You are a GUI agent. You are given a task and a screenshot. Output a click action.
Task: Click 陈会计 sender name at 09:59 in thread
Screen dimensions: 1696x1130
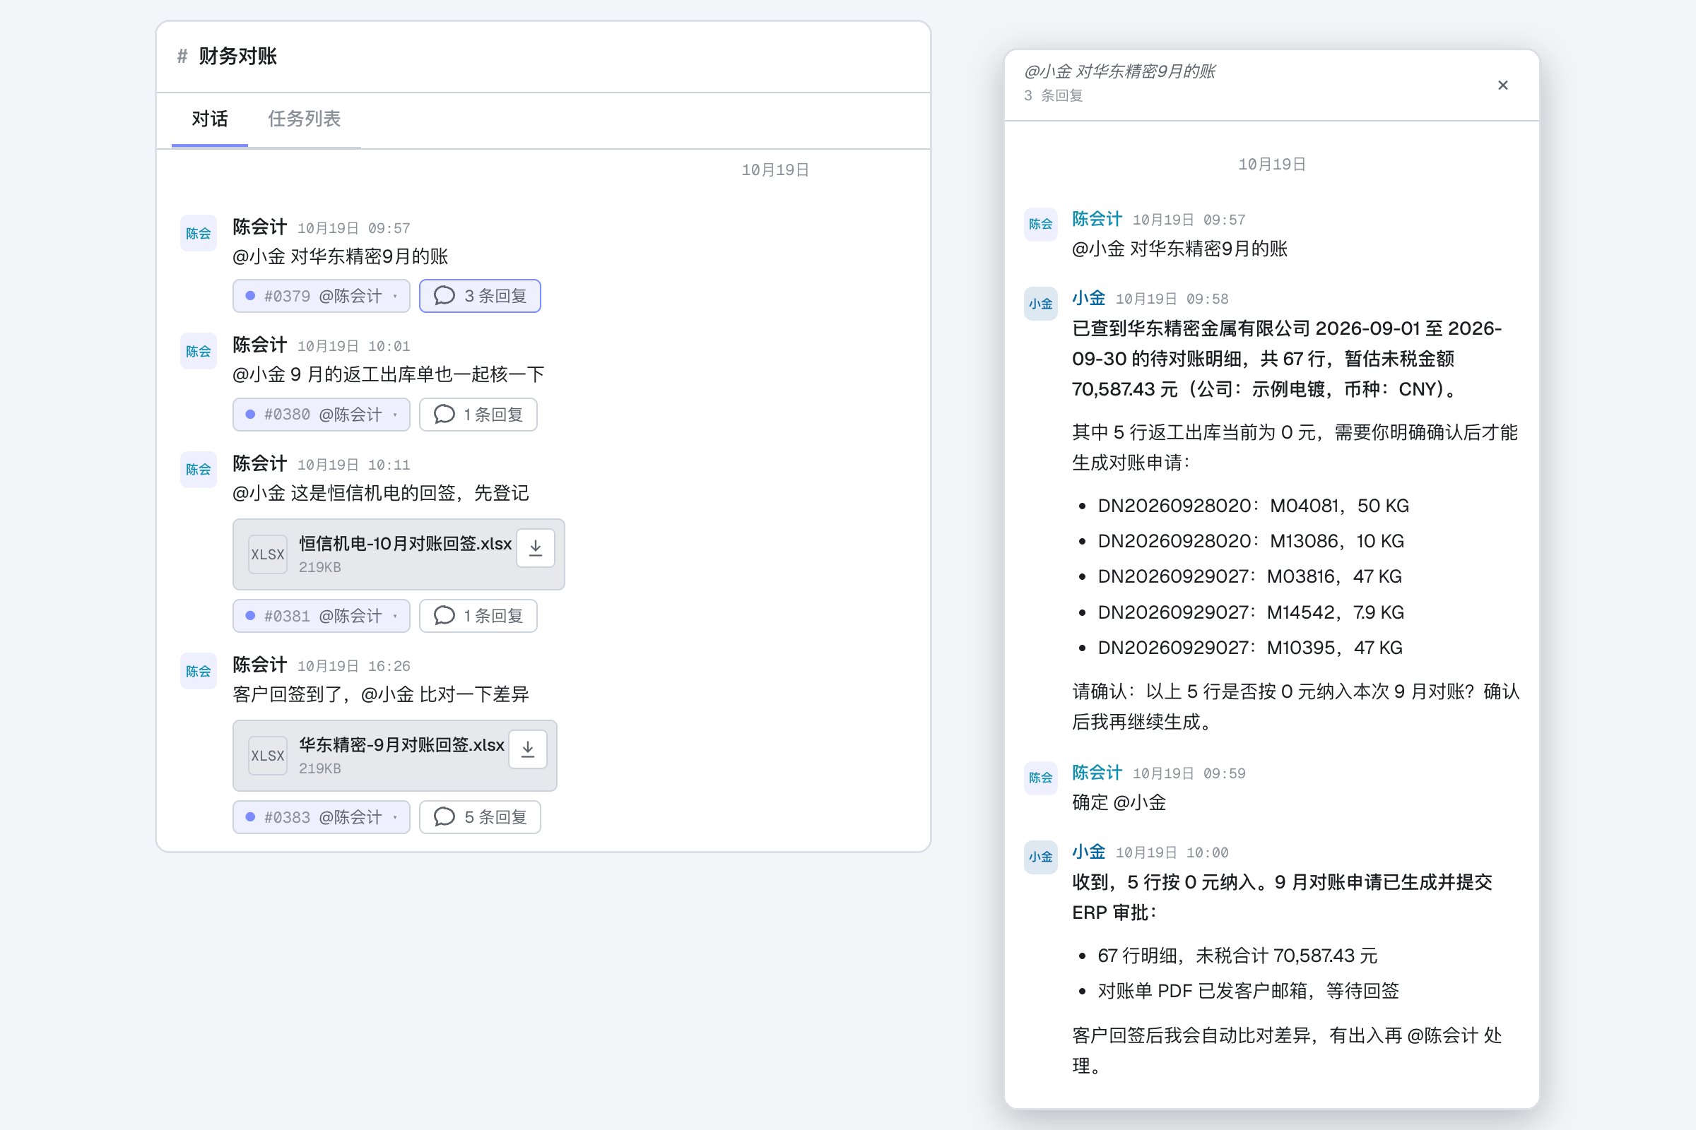coord(1097,773)
